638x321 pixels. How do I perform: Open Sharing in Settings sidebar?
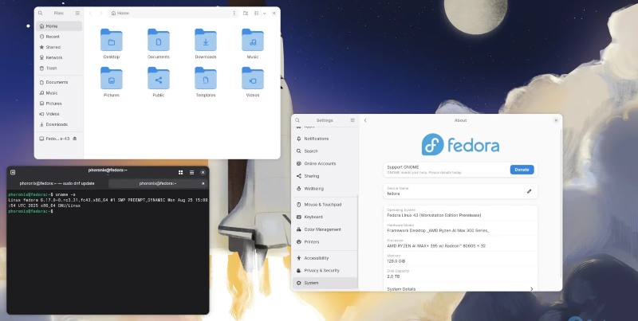[x=325, y=176]
